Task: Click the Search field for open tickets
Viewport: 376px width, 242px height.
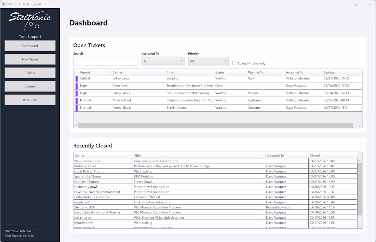Action: pyautogui.click(x=106, y=61)
